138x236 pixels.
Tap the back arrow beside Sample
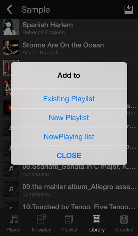(9, 9)
